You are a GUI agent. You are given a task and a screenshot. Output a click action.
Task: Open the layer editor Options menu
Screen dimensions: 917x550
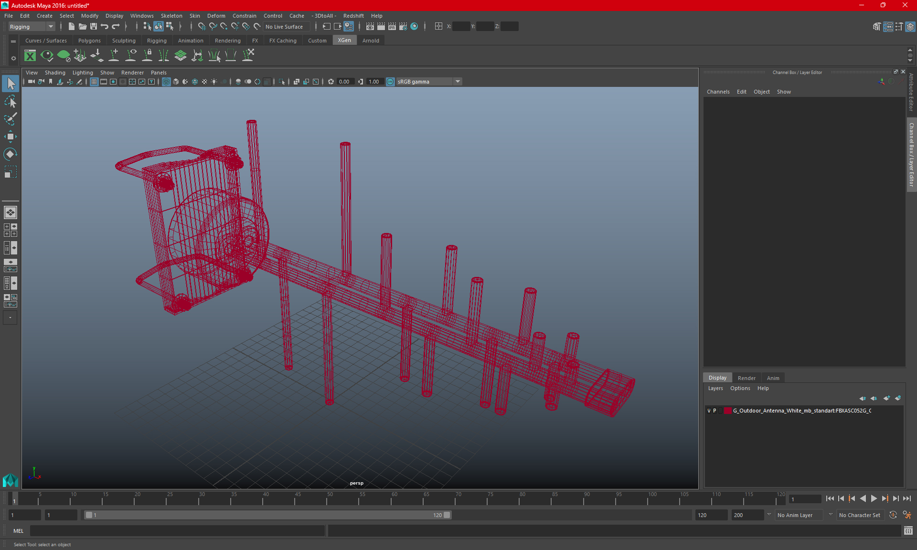coord(740,388)
